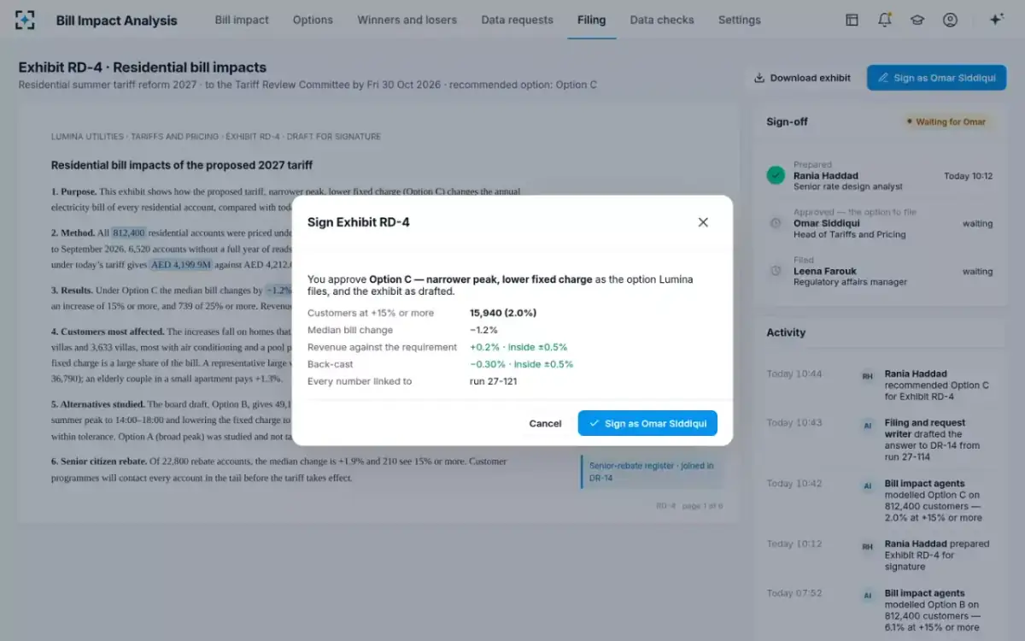Open the notifications bell

tap(885, 20)
